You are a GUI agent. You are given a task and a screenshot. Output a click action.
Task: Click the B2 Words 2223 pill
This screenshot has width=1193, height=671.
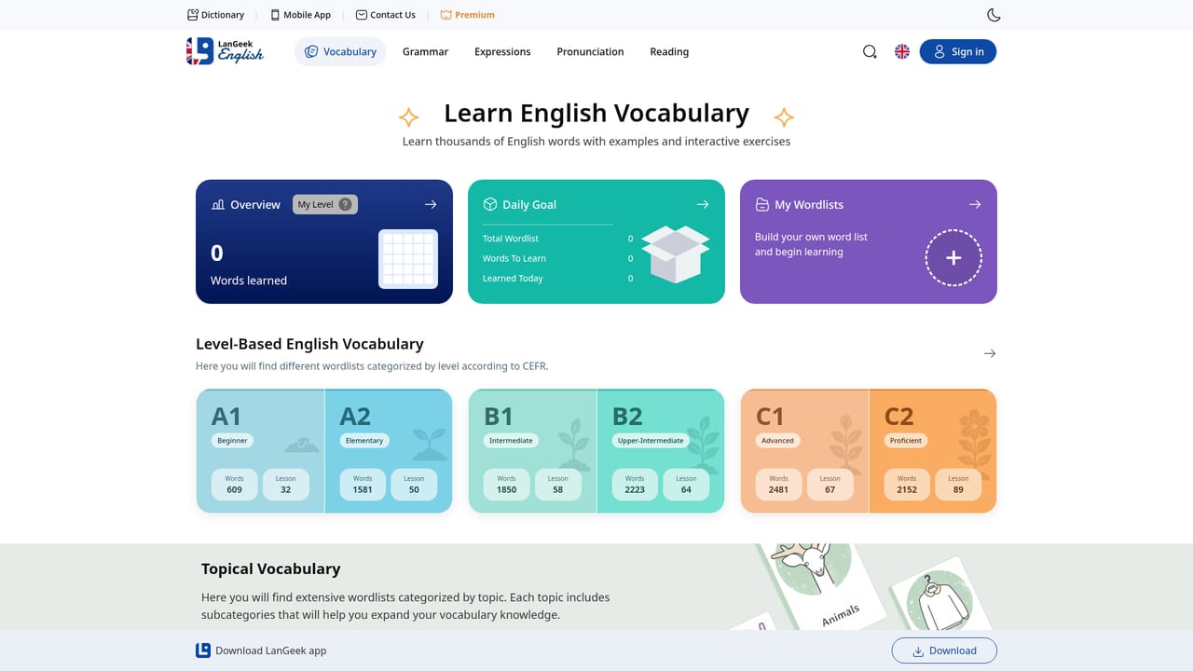pyautogui.click(x=635, y=485)
